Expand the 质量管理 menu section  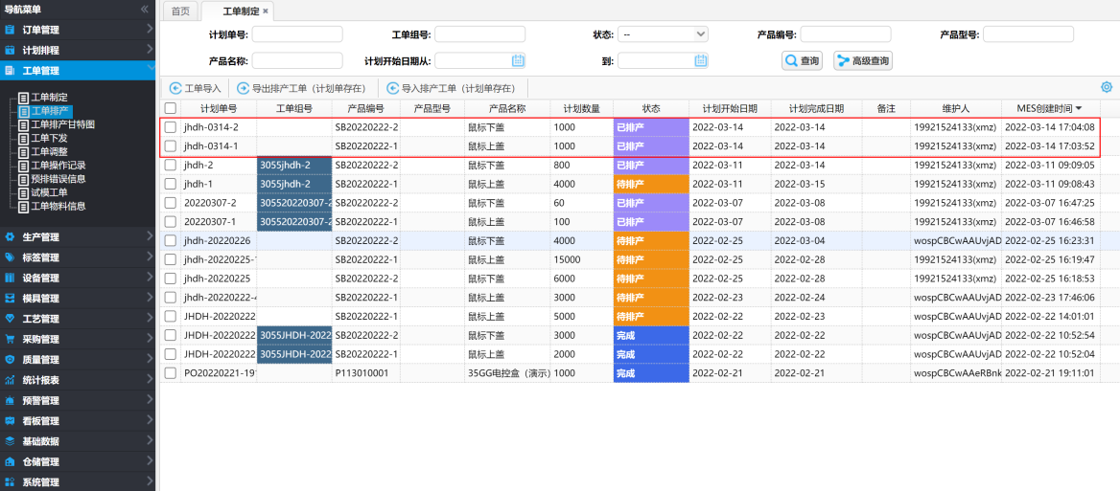click(x=150, y=359)
